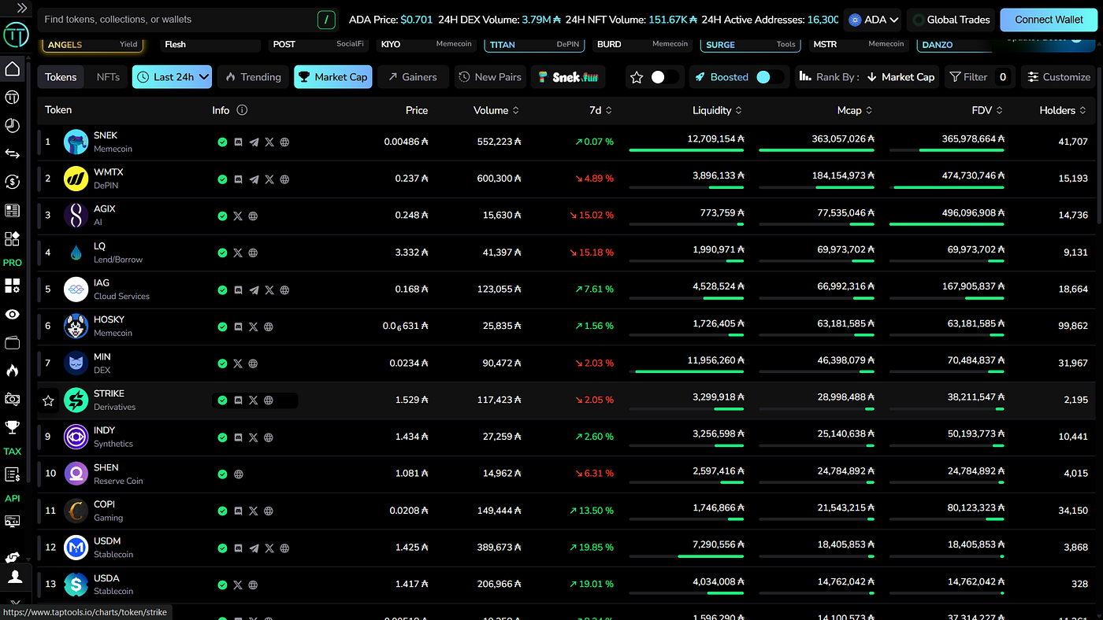Open the WMTX token row name
The image size is (1103, 620).
pos(108,172)
